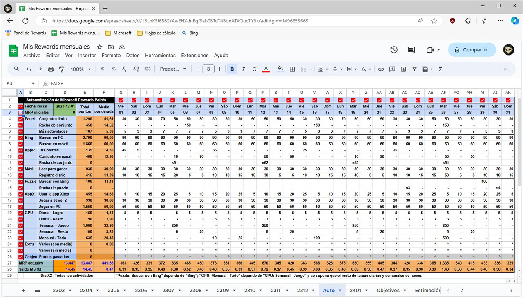Image resolution: width=523 pixels, height=298 pixels.
Task: Insert a comment from toolbar
Action: pos(392,69)
